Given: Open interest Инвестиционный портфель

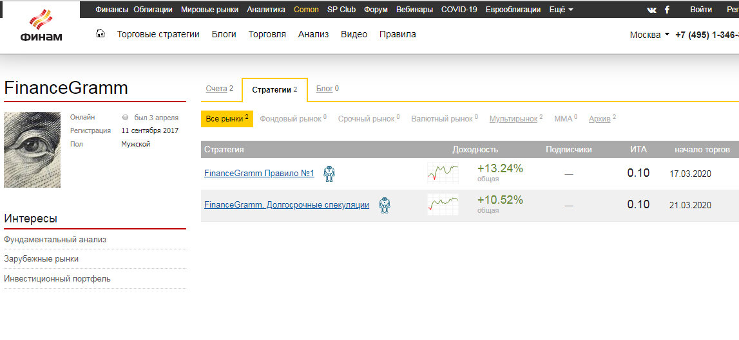Looking at the screenshot, I should coord(57,279).
